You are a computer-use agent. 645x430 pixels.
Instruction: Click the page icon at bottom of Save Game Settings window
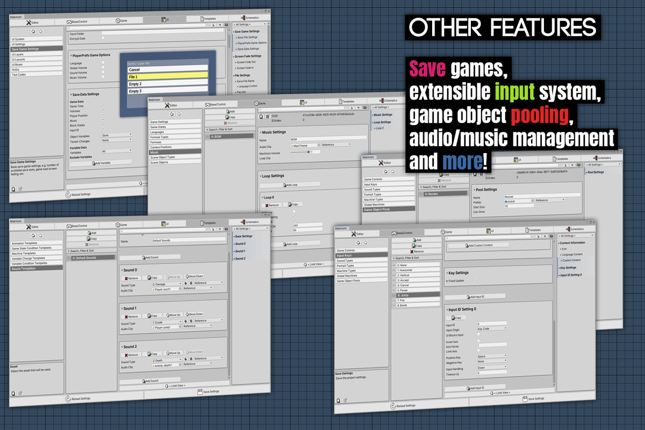point(13,189)
